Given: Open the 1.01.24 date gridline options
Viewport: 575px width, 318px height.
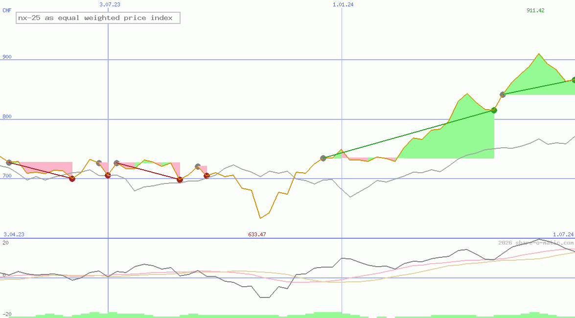Looking at the screenshot, I should coord(343,5).
